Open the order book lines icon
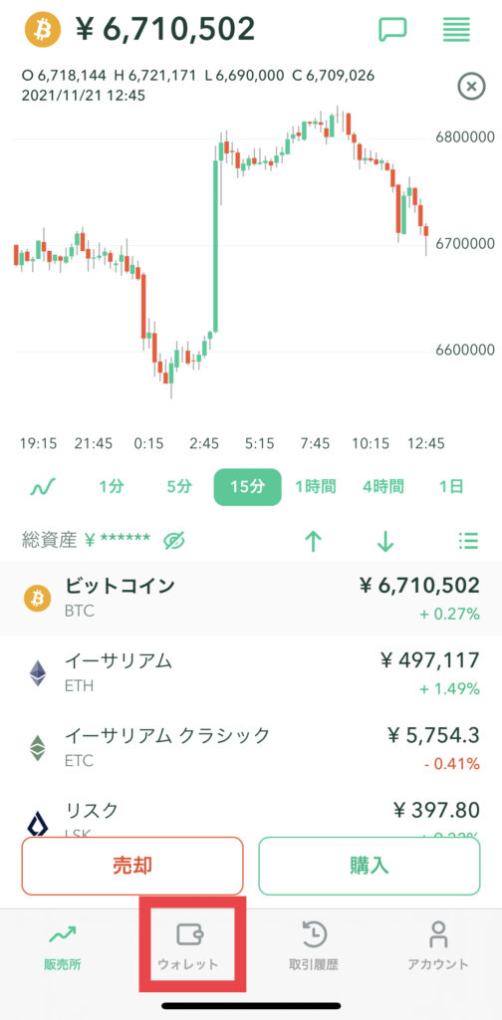Viewport: 502px width, 1020px height. (x=456, y=30)
